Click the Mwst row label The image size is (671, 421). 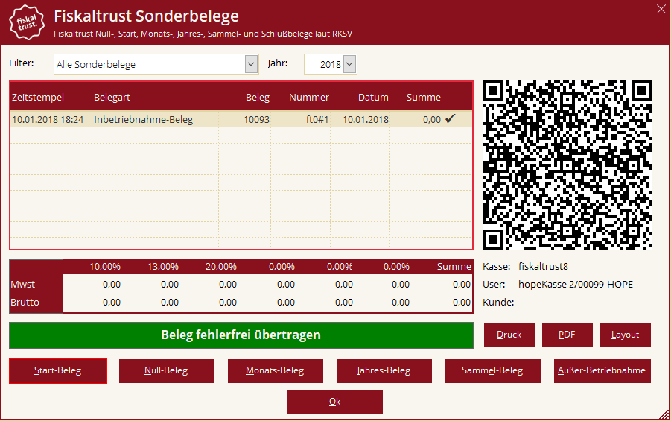[22, 285]
